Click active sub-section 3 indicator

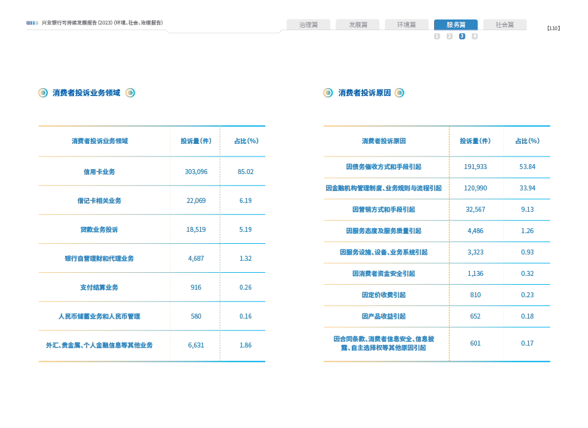pos(462,36)
